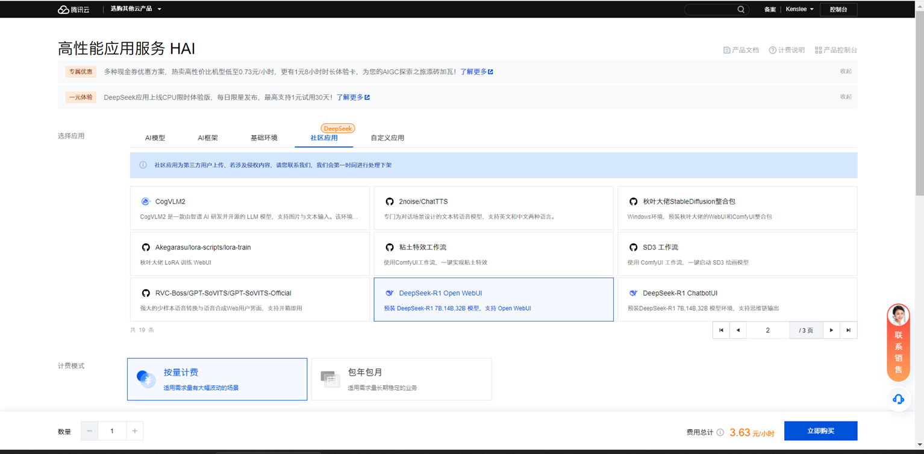This screenshot has height=454, width=924.
Task: Jump to the first page of applications
Action: click(721, 330)
